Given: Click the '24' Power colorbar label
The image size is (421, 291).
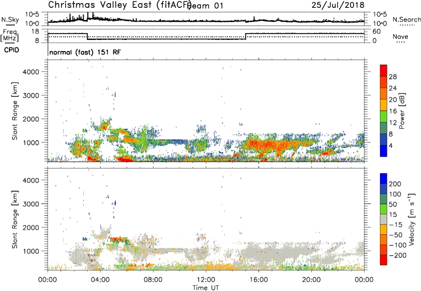Looking at the screenshot, I should (393, 88).
